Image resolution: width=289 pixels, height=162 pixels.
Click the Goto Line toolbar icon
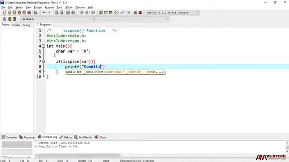pyautogui.click(x=73, y=13)
